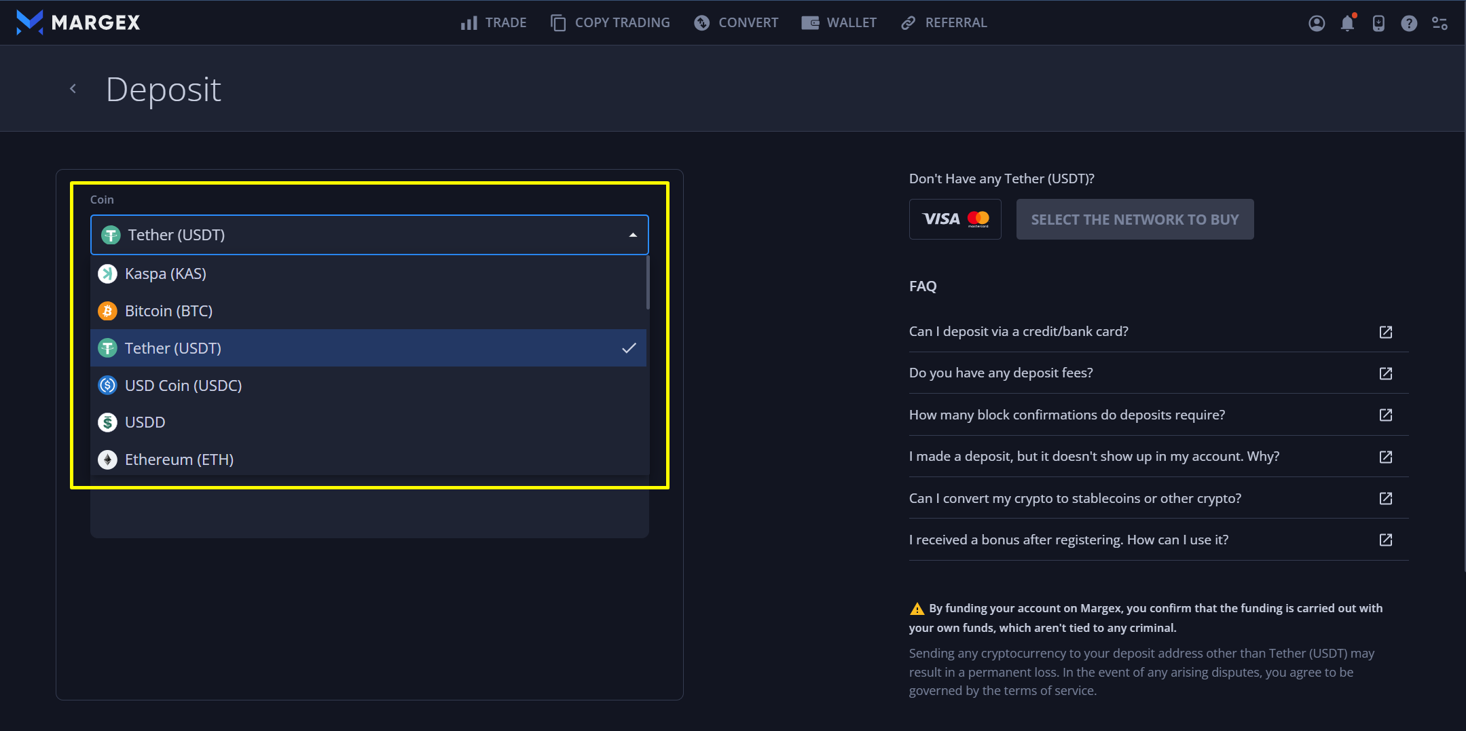The width and height of the screenshot is (1466, 731).
Task: Choose Bitcoin (BTC) in the dropdown
Action: [x=168, y=311]
